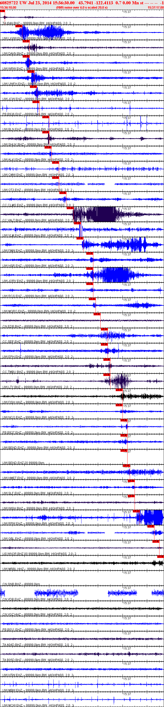
Task: Select the UW FISH HHZ station label
Action: 38,402
